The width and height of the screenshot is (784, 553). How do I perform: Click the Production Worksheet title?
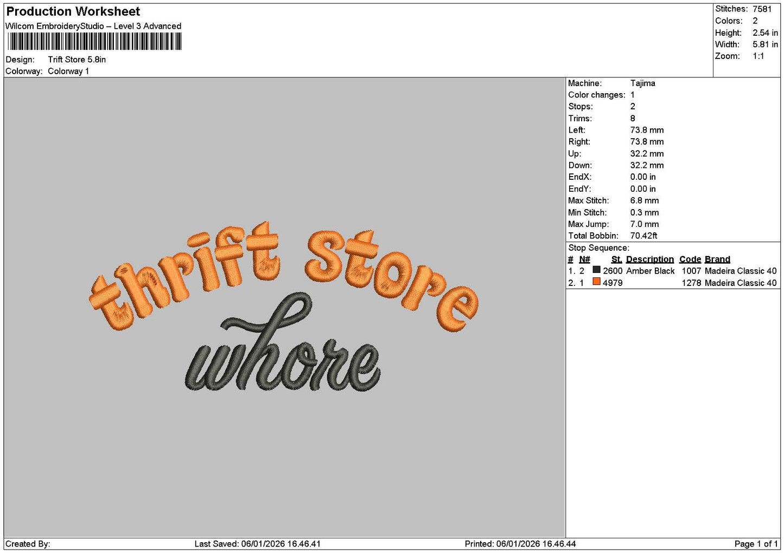[x=73, y=11]
